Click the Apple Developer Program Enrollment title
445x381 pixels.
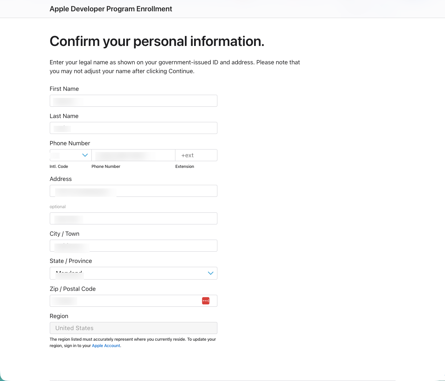point(111,9)
